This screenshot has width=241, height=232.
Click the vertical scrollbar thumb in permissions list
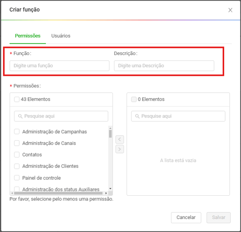coord(110,134)
